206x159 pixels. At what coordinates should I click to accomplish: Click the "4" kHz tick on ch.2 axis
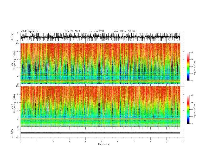click(18, 111)
